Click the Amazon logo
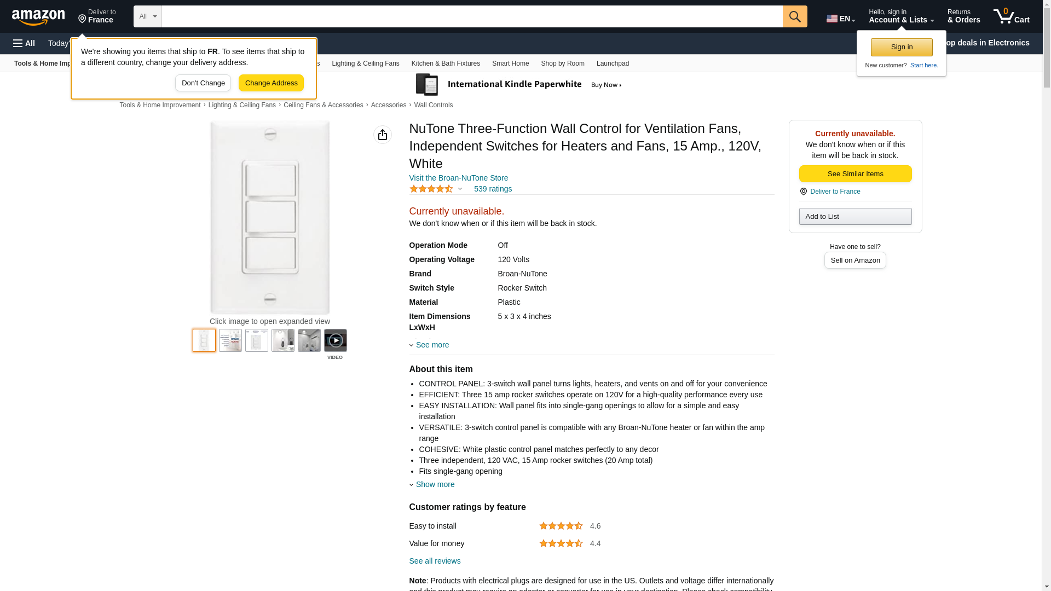1051x591 pixels. (x=38, y=17)
